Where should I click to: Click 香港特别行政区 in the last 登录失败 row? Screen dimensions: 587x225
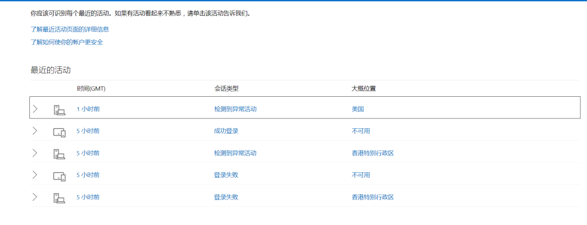[x=373, y=197]
